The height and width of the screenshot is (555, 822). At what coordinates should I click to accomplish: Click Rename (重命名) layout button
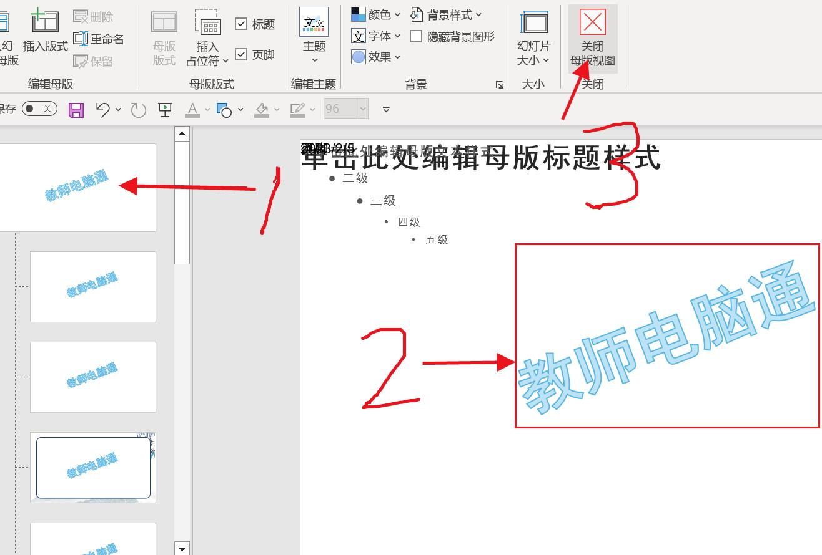click(x=99, y=39)
